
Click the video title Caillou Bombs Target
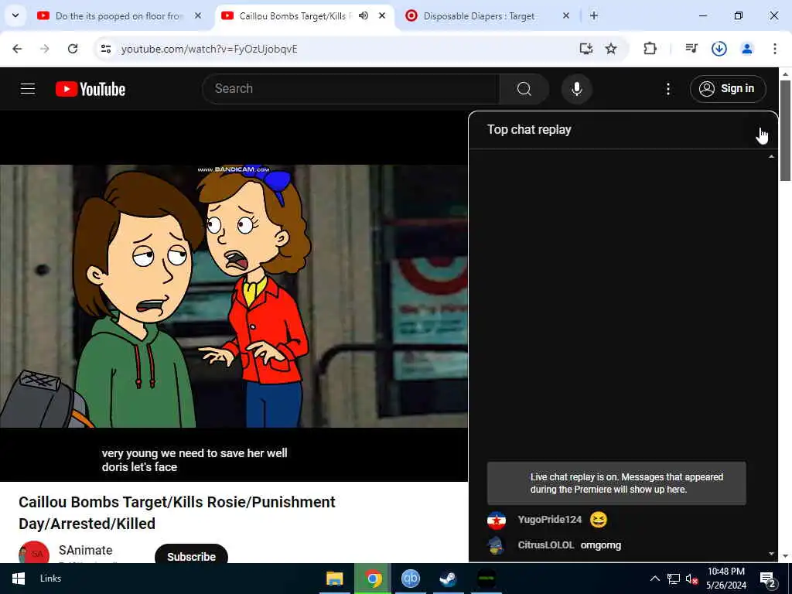[x=177, y=513]
